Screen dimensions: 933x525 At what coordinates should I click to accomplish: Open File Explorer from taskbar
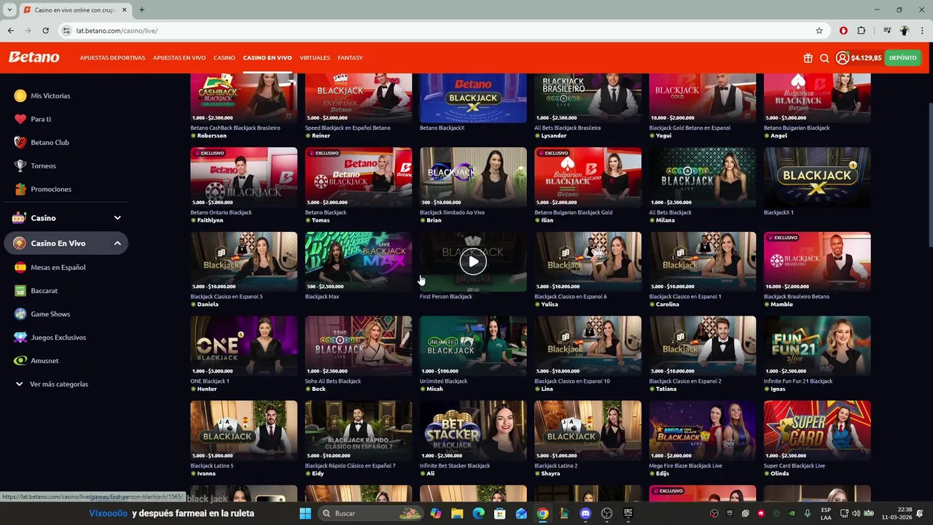click(457, 513)
